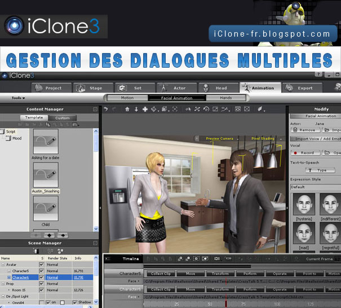Screen dimensions: 341x308
Task: Click the 3D cube view icon
Action: (164, 109)
